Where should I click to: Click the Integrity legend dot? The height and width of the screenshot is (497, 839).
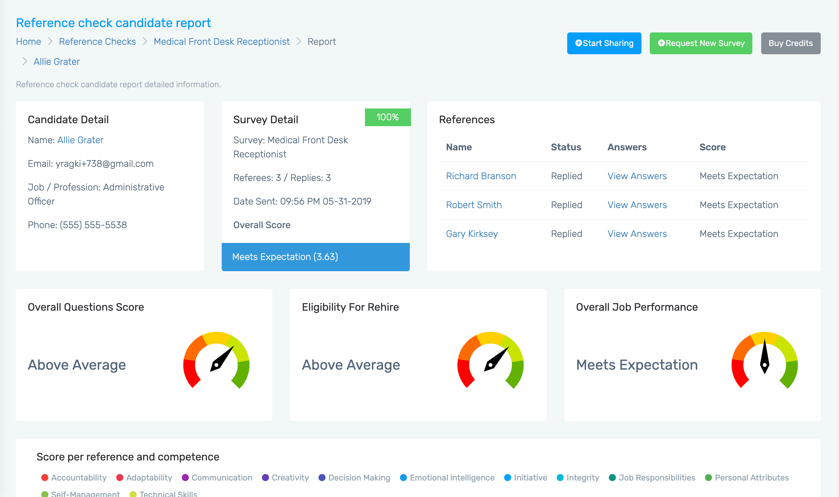pos(560,478)
